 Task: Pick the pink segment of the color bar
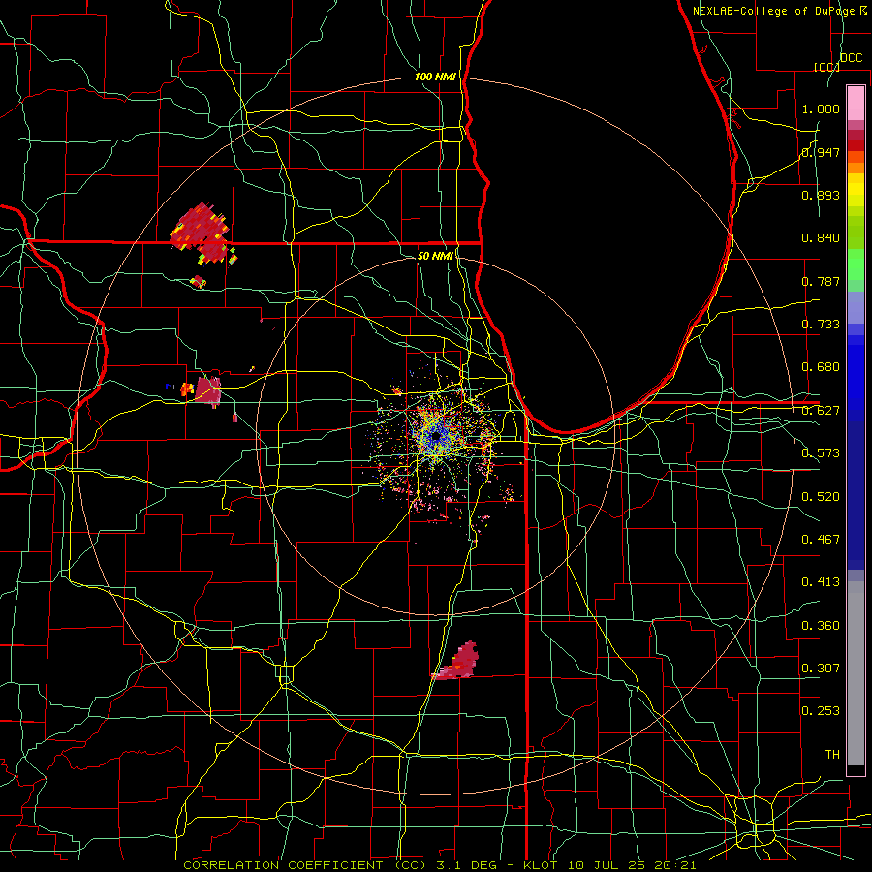point(856,104)
